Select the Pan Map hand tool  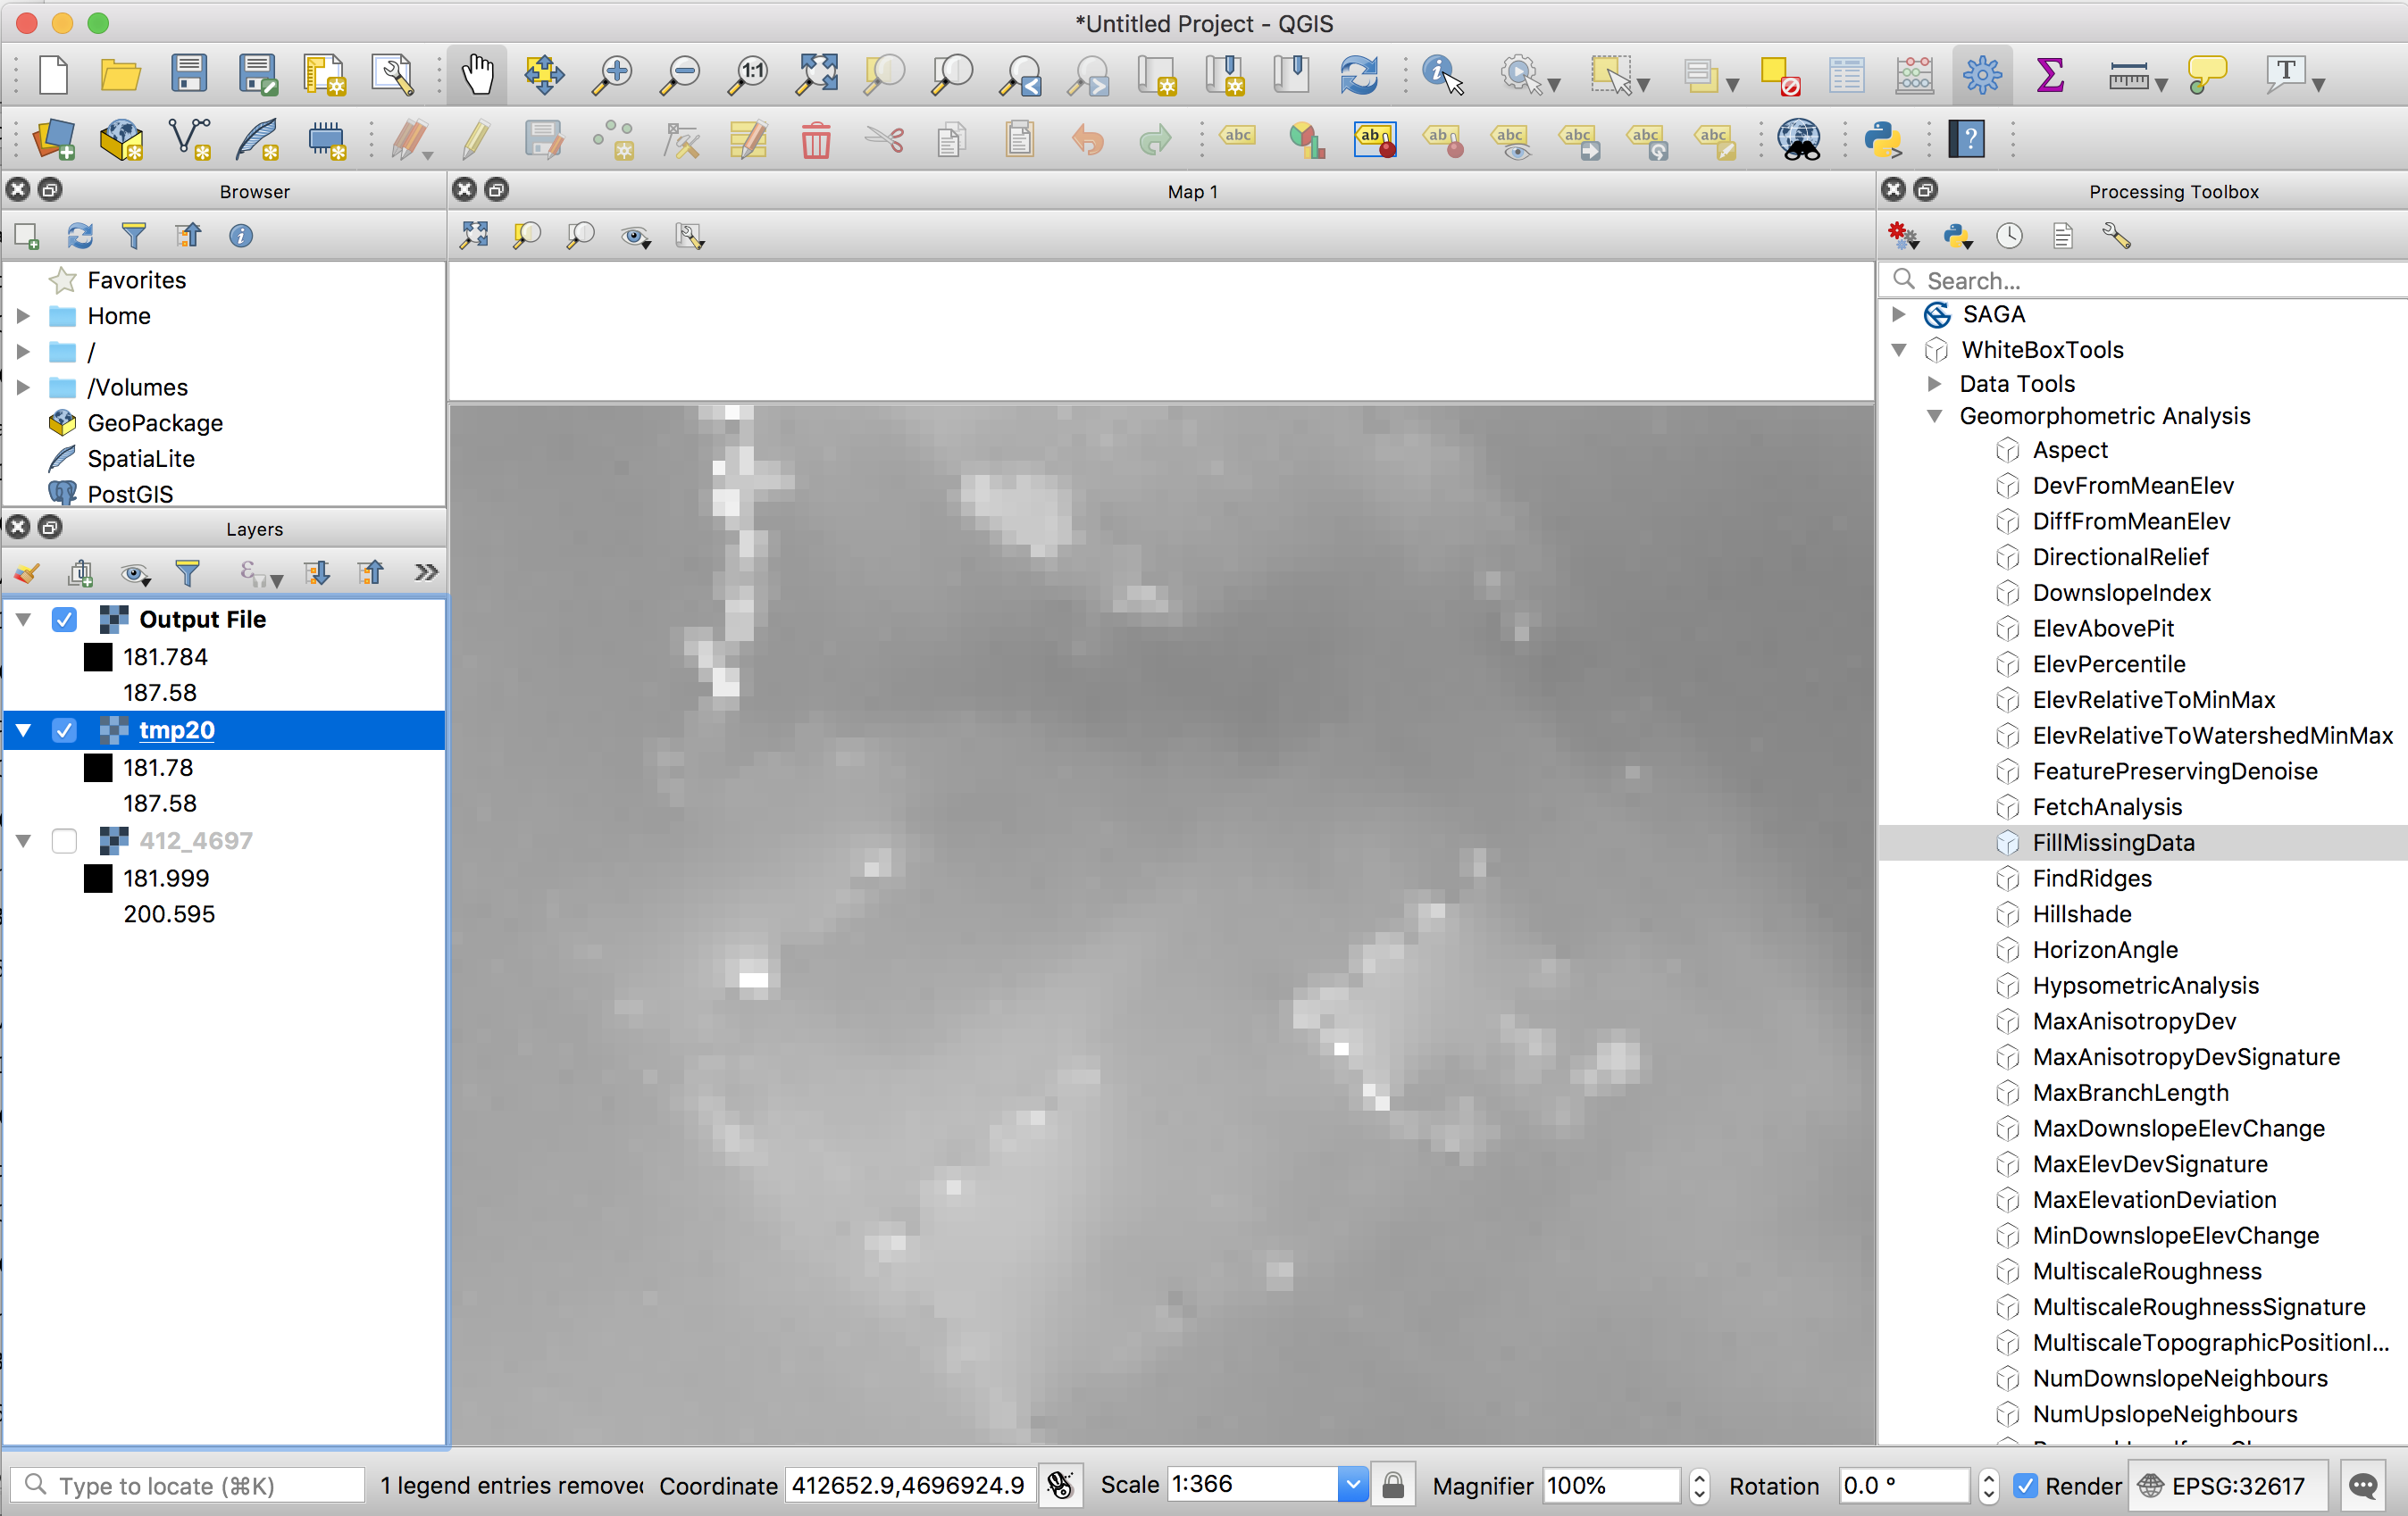coord(478,75)
